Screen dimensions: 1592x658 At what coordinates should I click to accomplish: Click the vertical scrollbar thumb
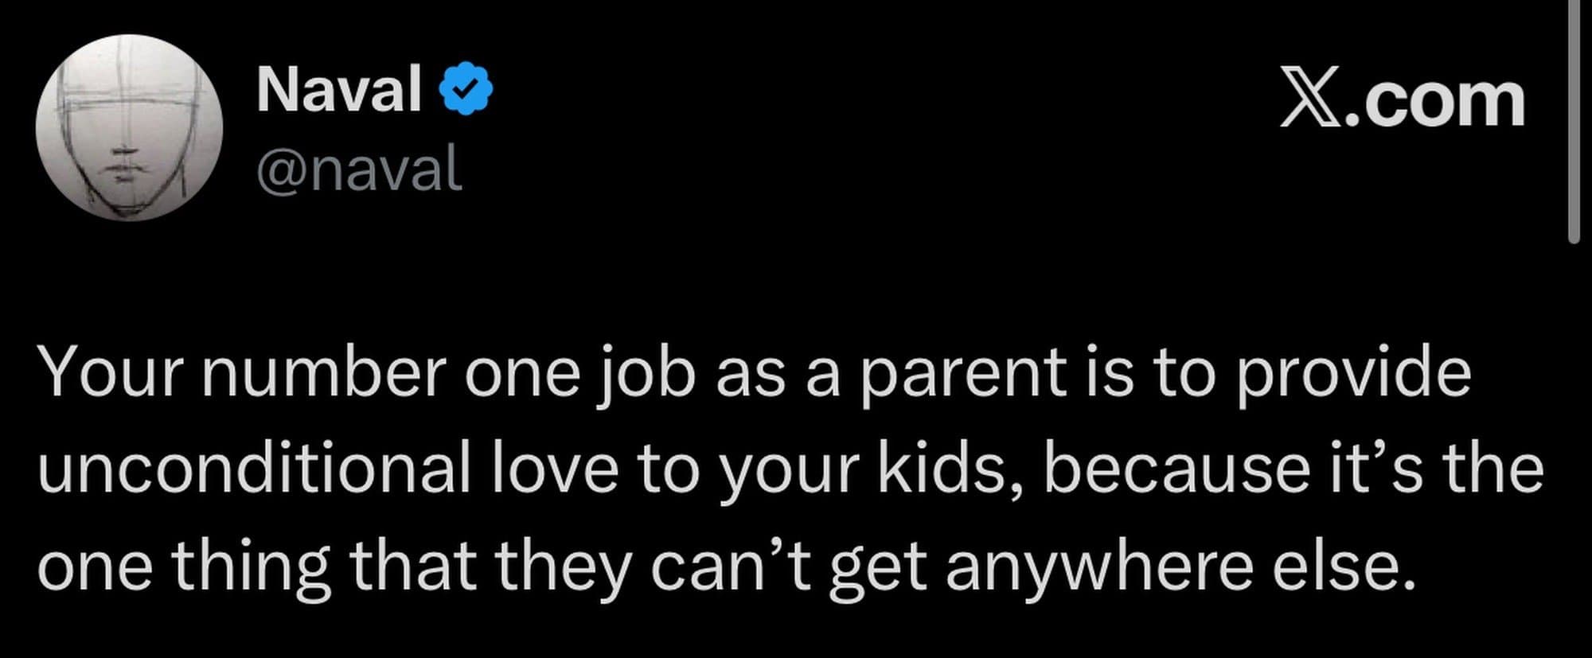tap(1574, 119)
